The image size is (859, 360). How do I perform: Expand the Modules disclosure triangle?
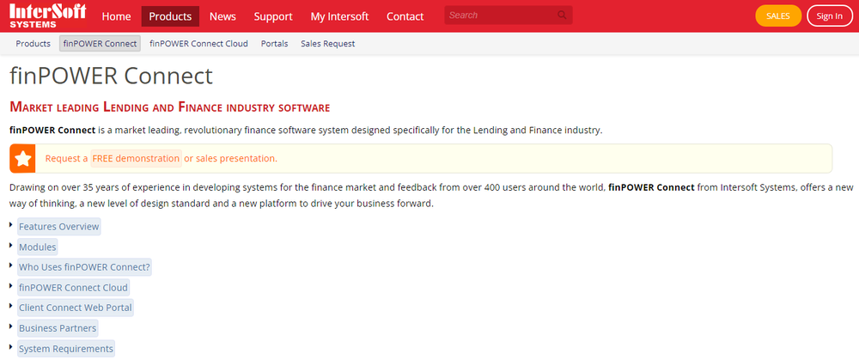(11, 244)
